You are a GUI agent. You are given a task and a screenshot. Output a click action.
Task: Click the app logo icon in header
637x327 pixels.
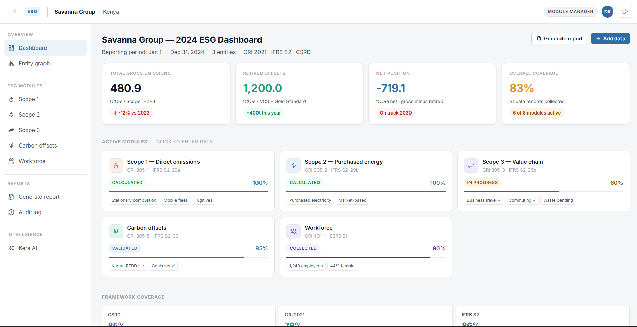(14, 11)
